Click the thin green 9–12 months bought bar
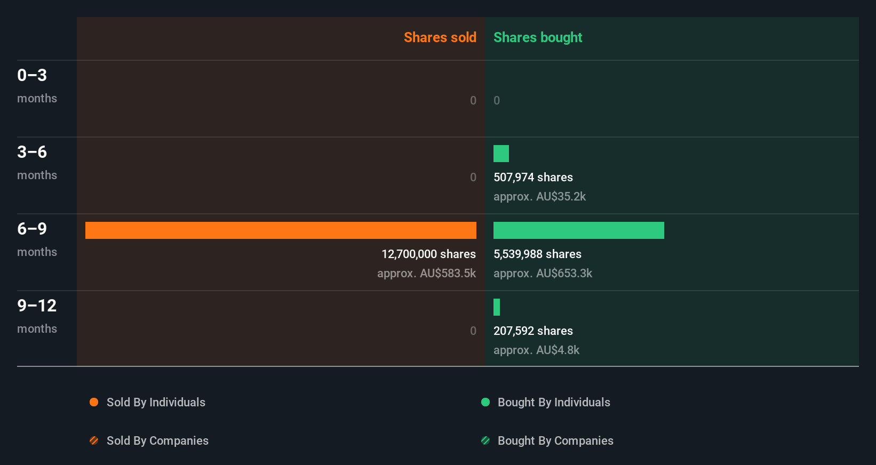Screen dimensions: 876x465 [x=497, y=307]
